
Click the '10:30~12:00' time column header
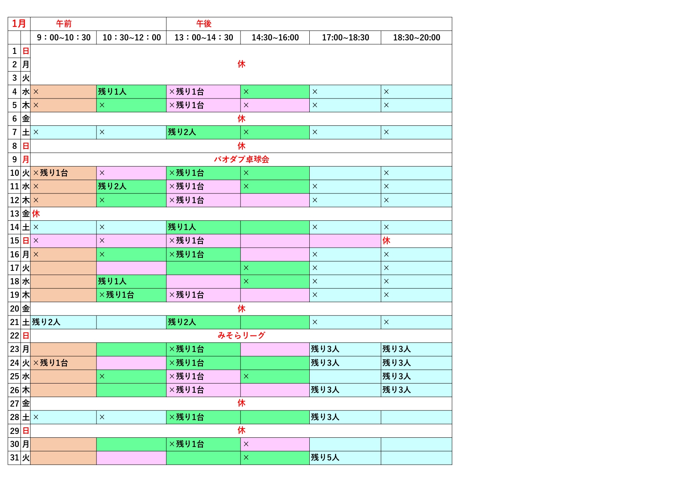(131, 38)
